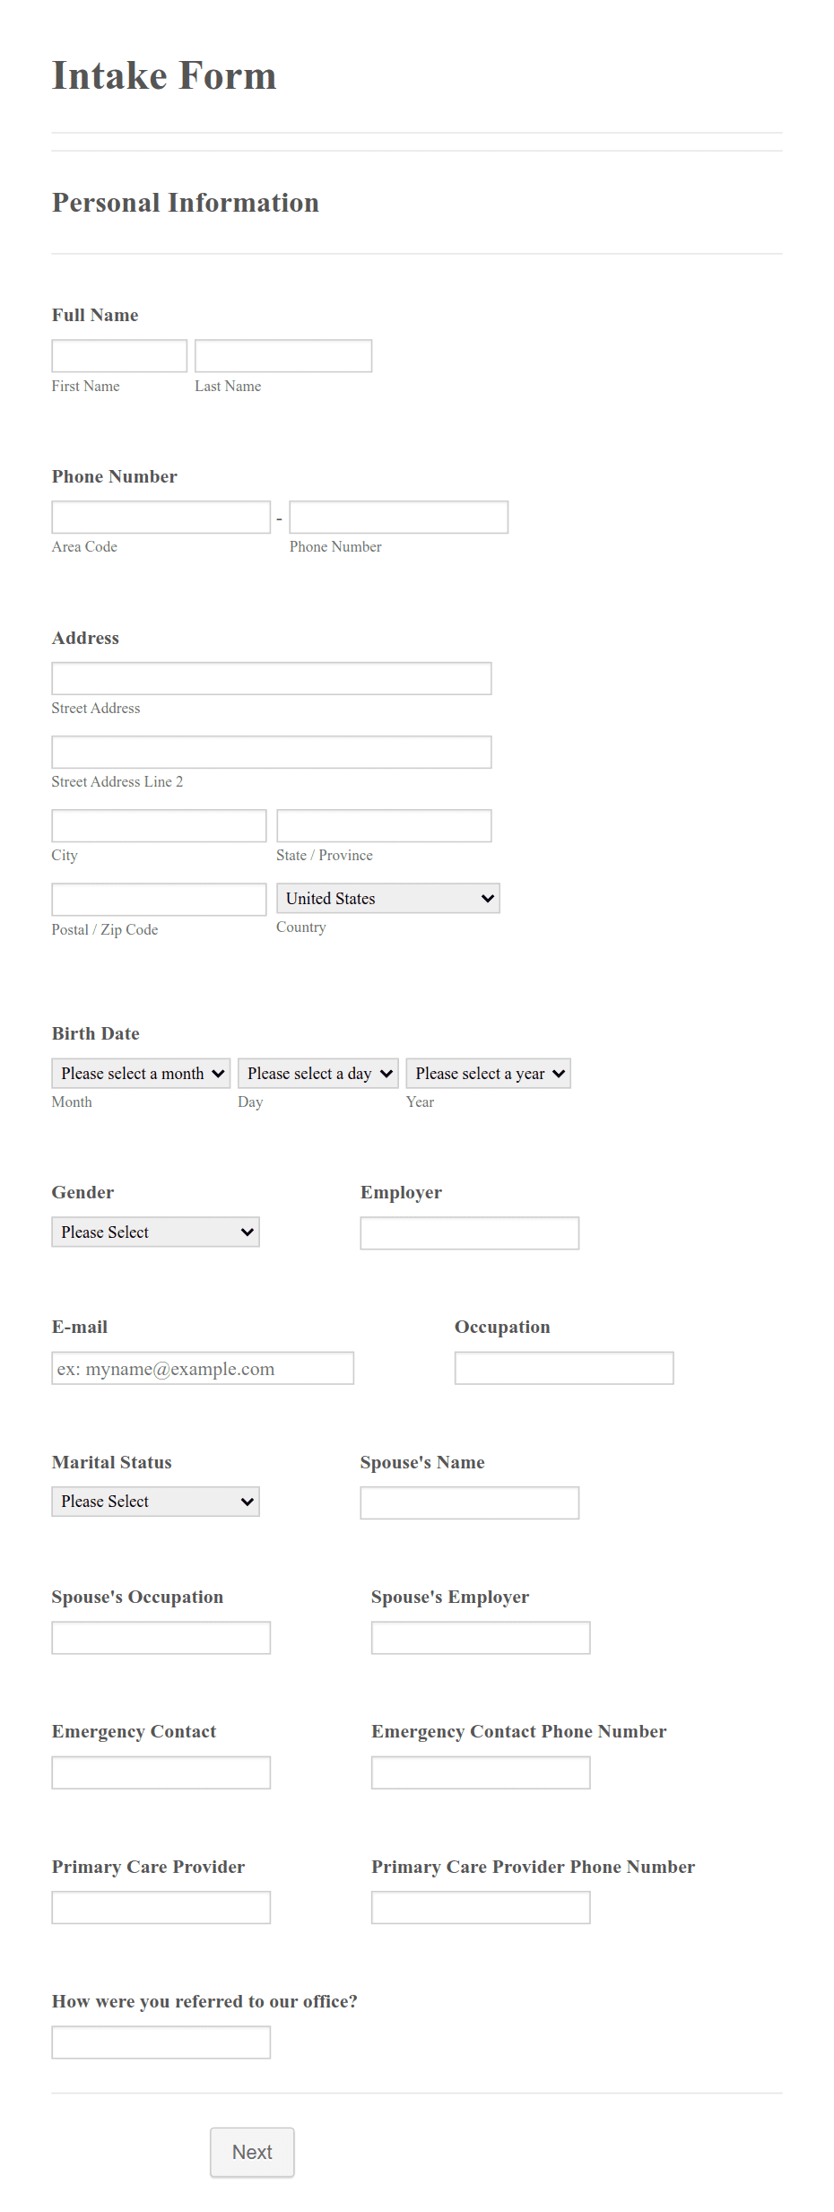Click the Last Name input field
The width and height of the screenshot is (834, 2212).
tap(282, 355)
